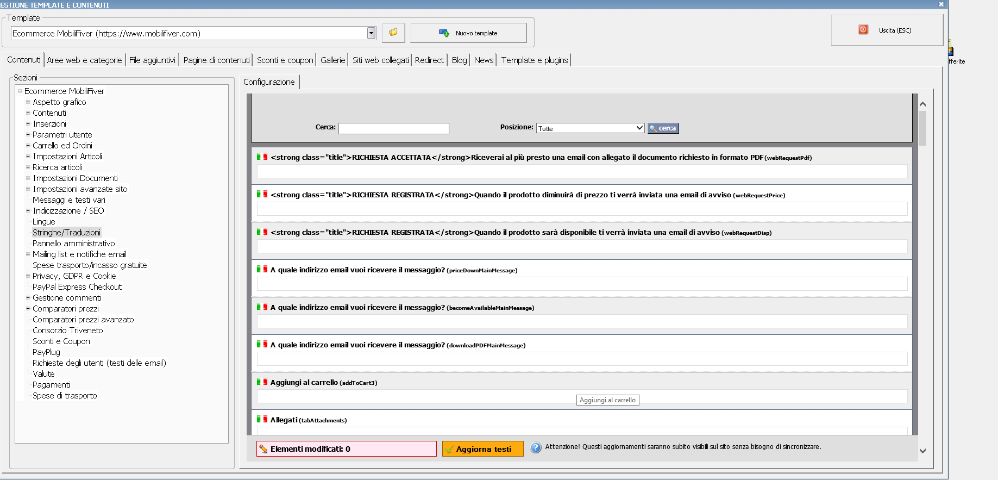Image resolution: width=998 pixels, height=480 pixels.
Task: Select PayPlug in the Sezioni tree
Action: tap(46, 352)
